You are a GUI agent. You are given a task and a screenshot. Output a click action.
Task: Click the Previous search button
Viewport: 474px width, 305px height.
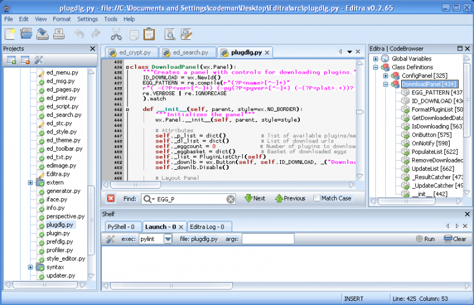point(290,198)
